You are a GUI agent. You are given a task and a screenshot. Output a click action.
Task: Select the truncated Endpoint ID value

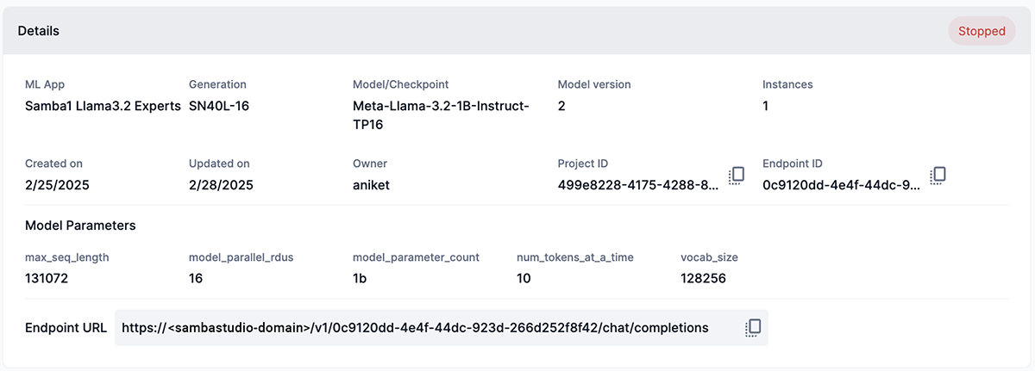click(841, 185)
